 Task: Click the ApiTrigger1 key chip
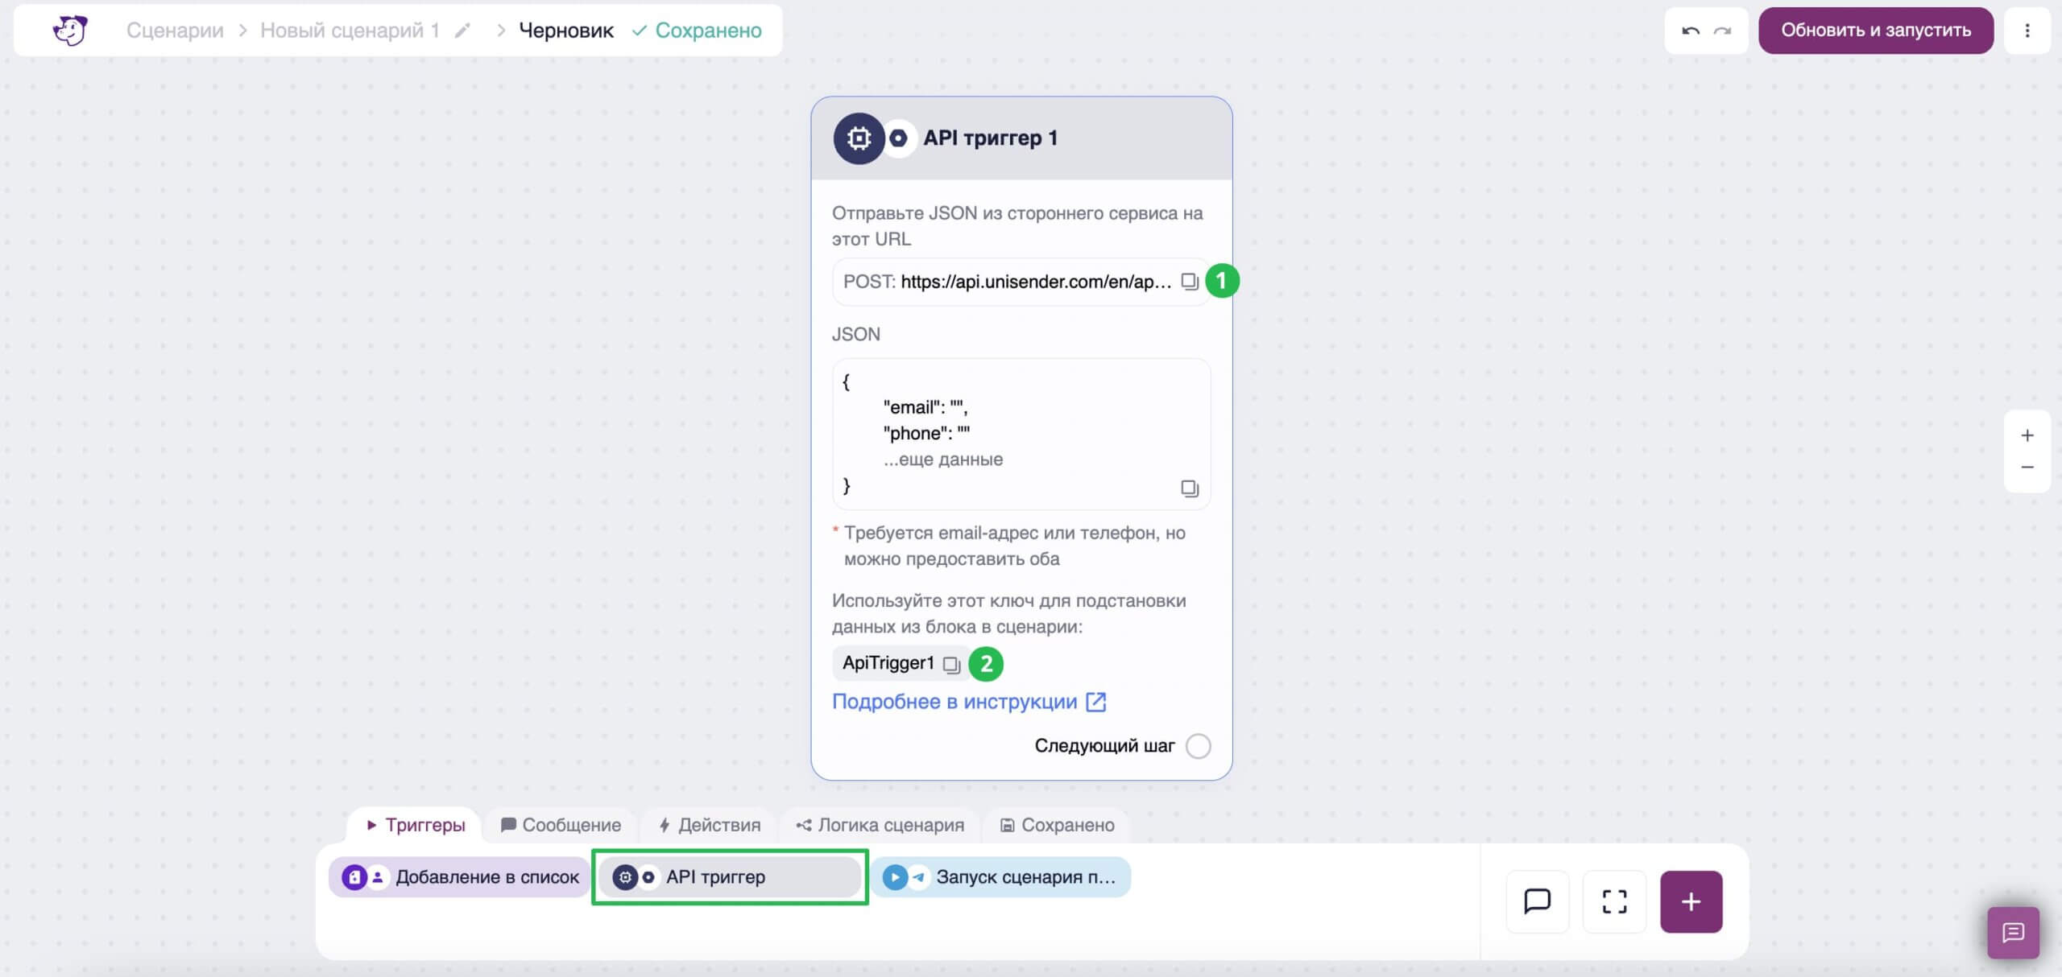[x=900, y=664]
